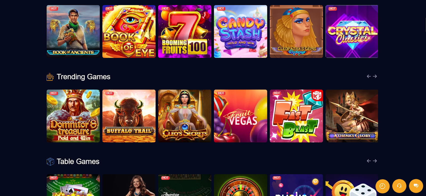The width and height of the screenshot is (426, 196).
Task: Show previous Table Games with left arrow
Action: click(369, 161)
